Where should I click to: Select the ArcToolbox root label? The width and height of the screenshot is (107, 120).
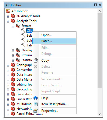tap(19, 11)
